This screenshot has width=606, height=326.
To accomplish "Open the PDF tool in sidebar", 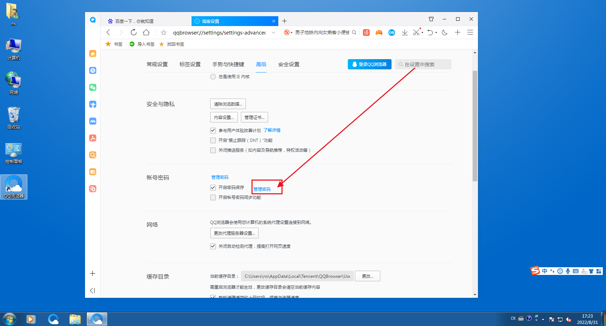I will click(93, 138).
